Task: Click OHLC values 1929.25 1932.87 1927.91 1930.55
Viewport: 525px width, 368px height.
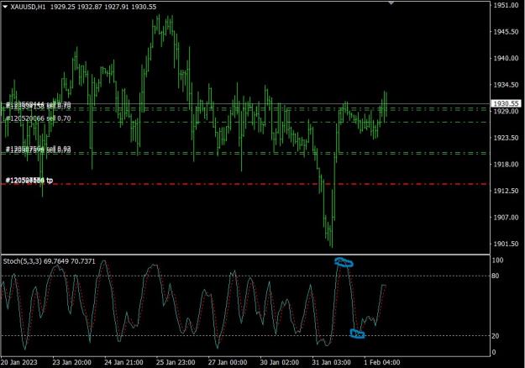Action: point(103,7)
